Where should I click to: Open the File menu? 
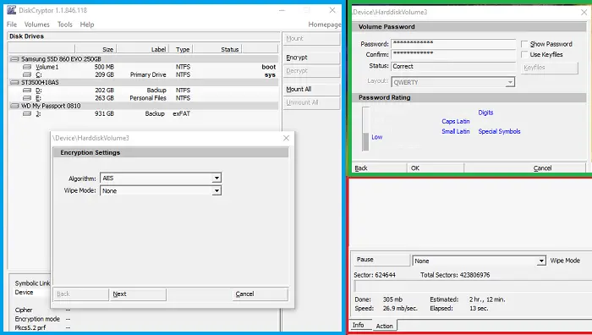coord(12,25)
